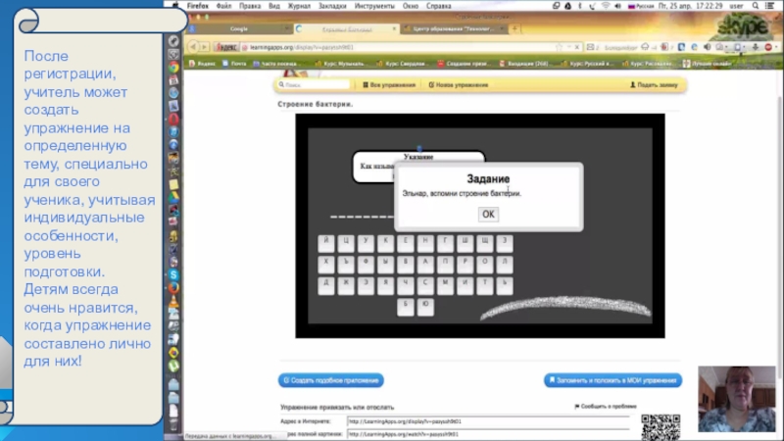Viewport: 784px width, 441px height.
Task: Click OK in the Задание dialog
Action: (488, 214)
